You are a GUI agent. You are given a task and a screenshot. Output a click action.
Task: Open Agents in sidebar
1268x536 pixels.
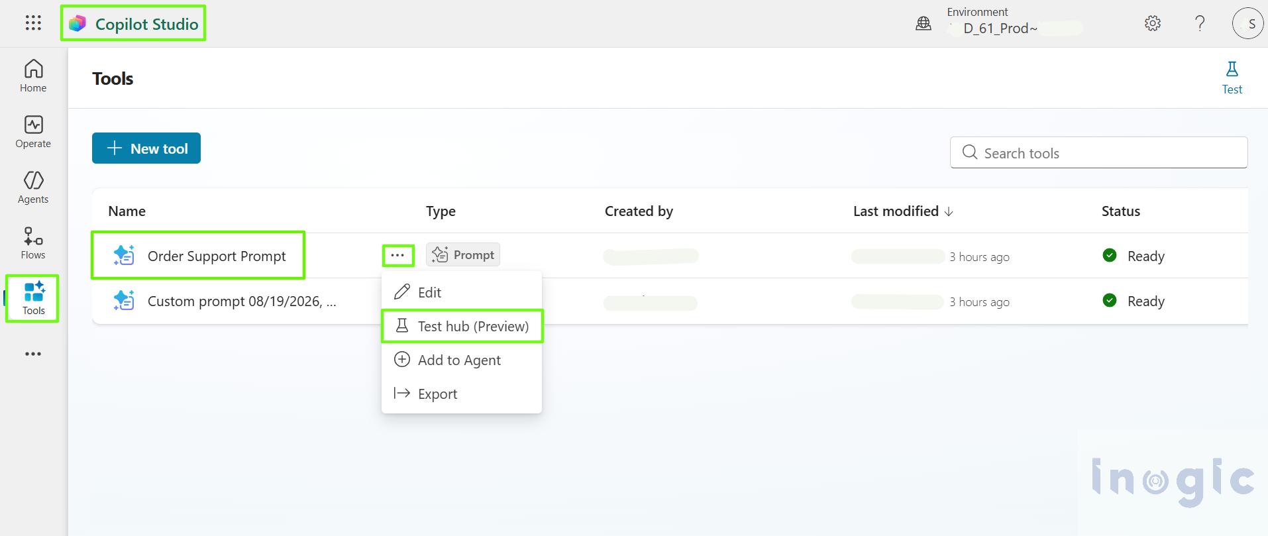tap(33, 187)
